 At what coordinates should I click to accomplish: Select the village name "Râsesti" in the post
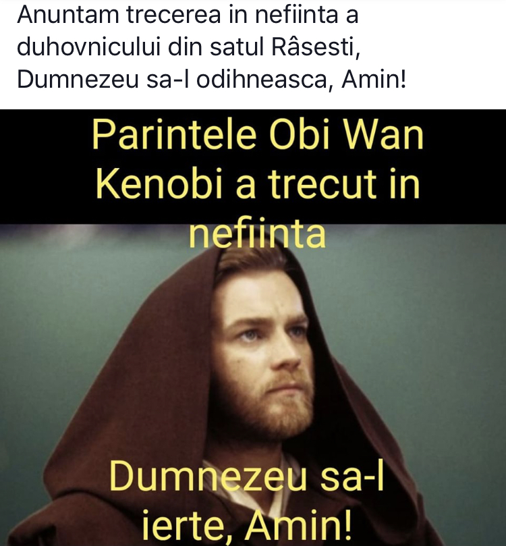[x=315, y=47]
